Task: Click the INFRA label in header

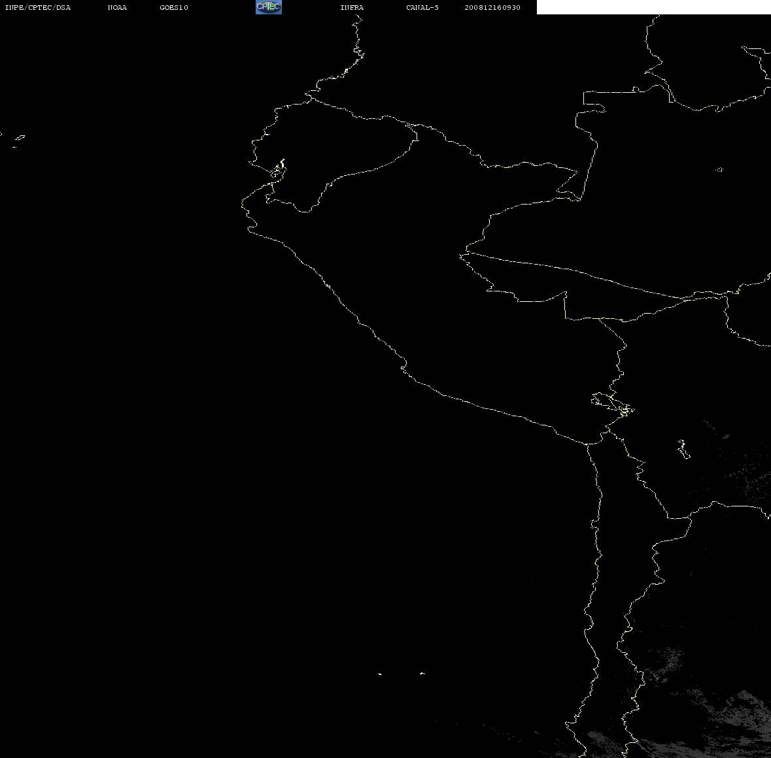Action: pos(352,7)
